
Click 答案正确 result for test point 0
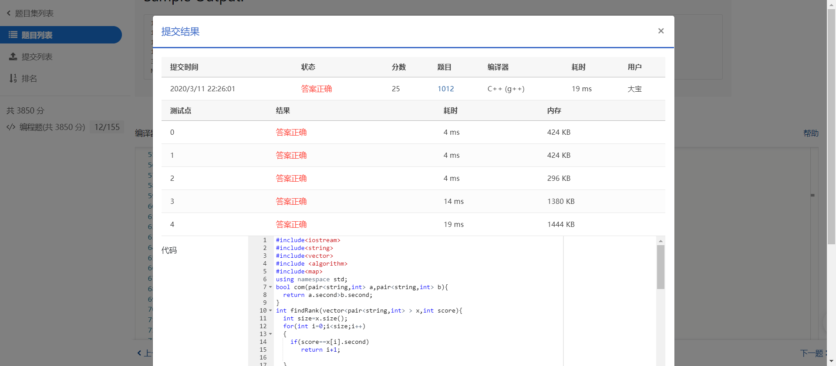291,132
